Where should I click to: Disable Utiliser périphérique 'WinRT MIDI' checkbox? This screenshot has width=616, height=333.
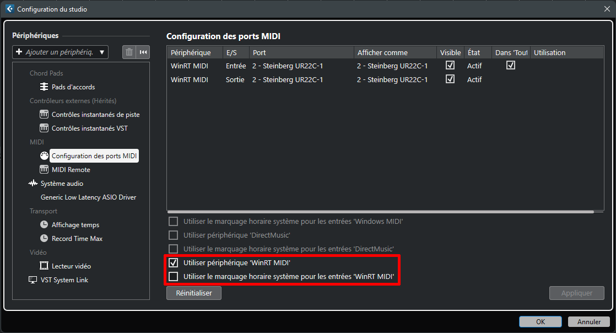174,263
